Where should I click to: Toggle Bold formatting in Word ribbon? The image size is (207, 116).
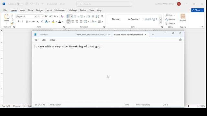pyautogui.click(x=18, y=22)
